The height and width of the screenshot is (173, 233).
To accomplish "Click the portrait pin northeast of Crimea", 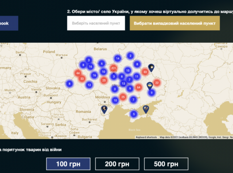I will [146, 109].
